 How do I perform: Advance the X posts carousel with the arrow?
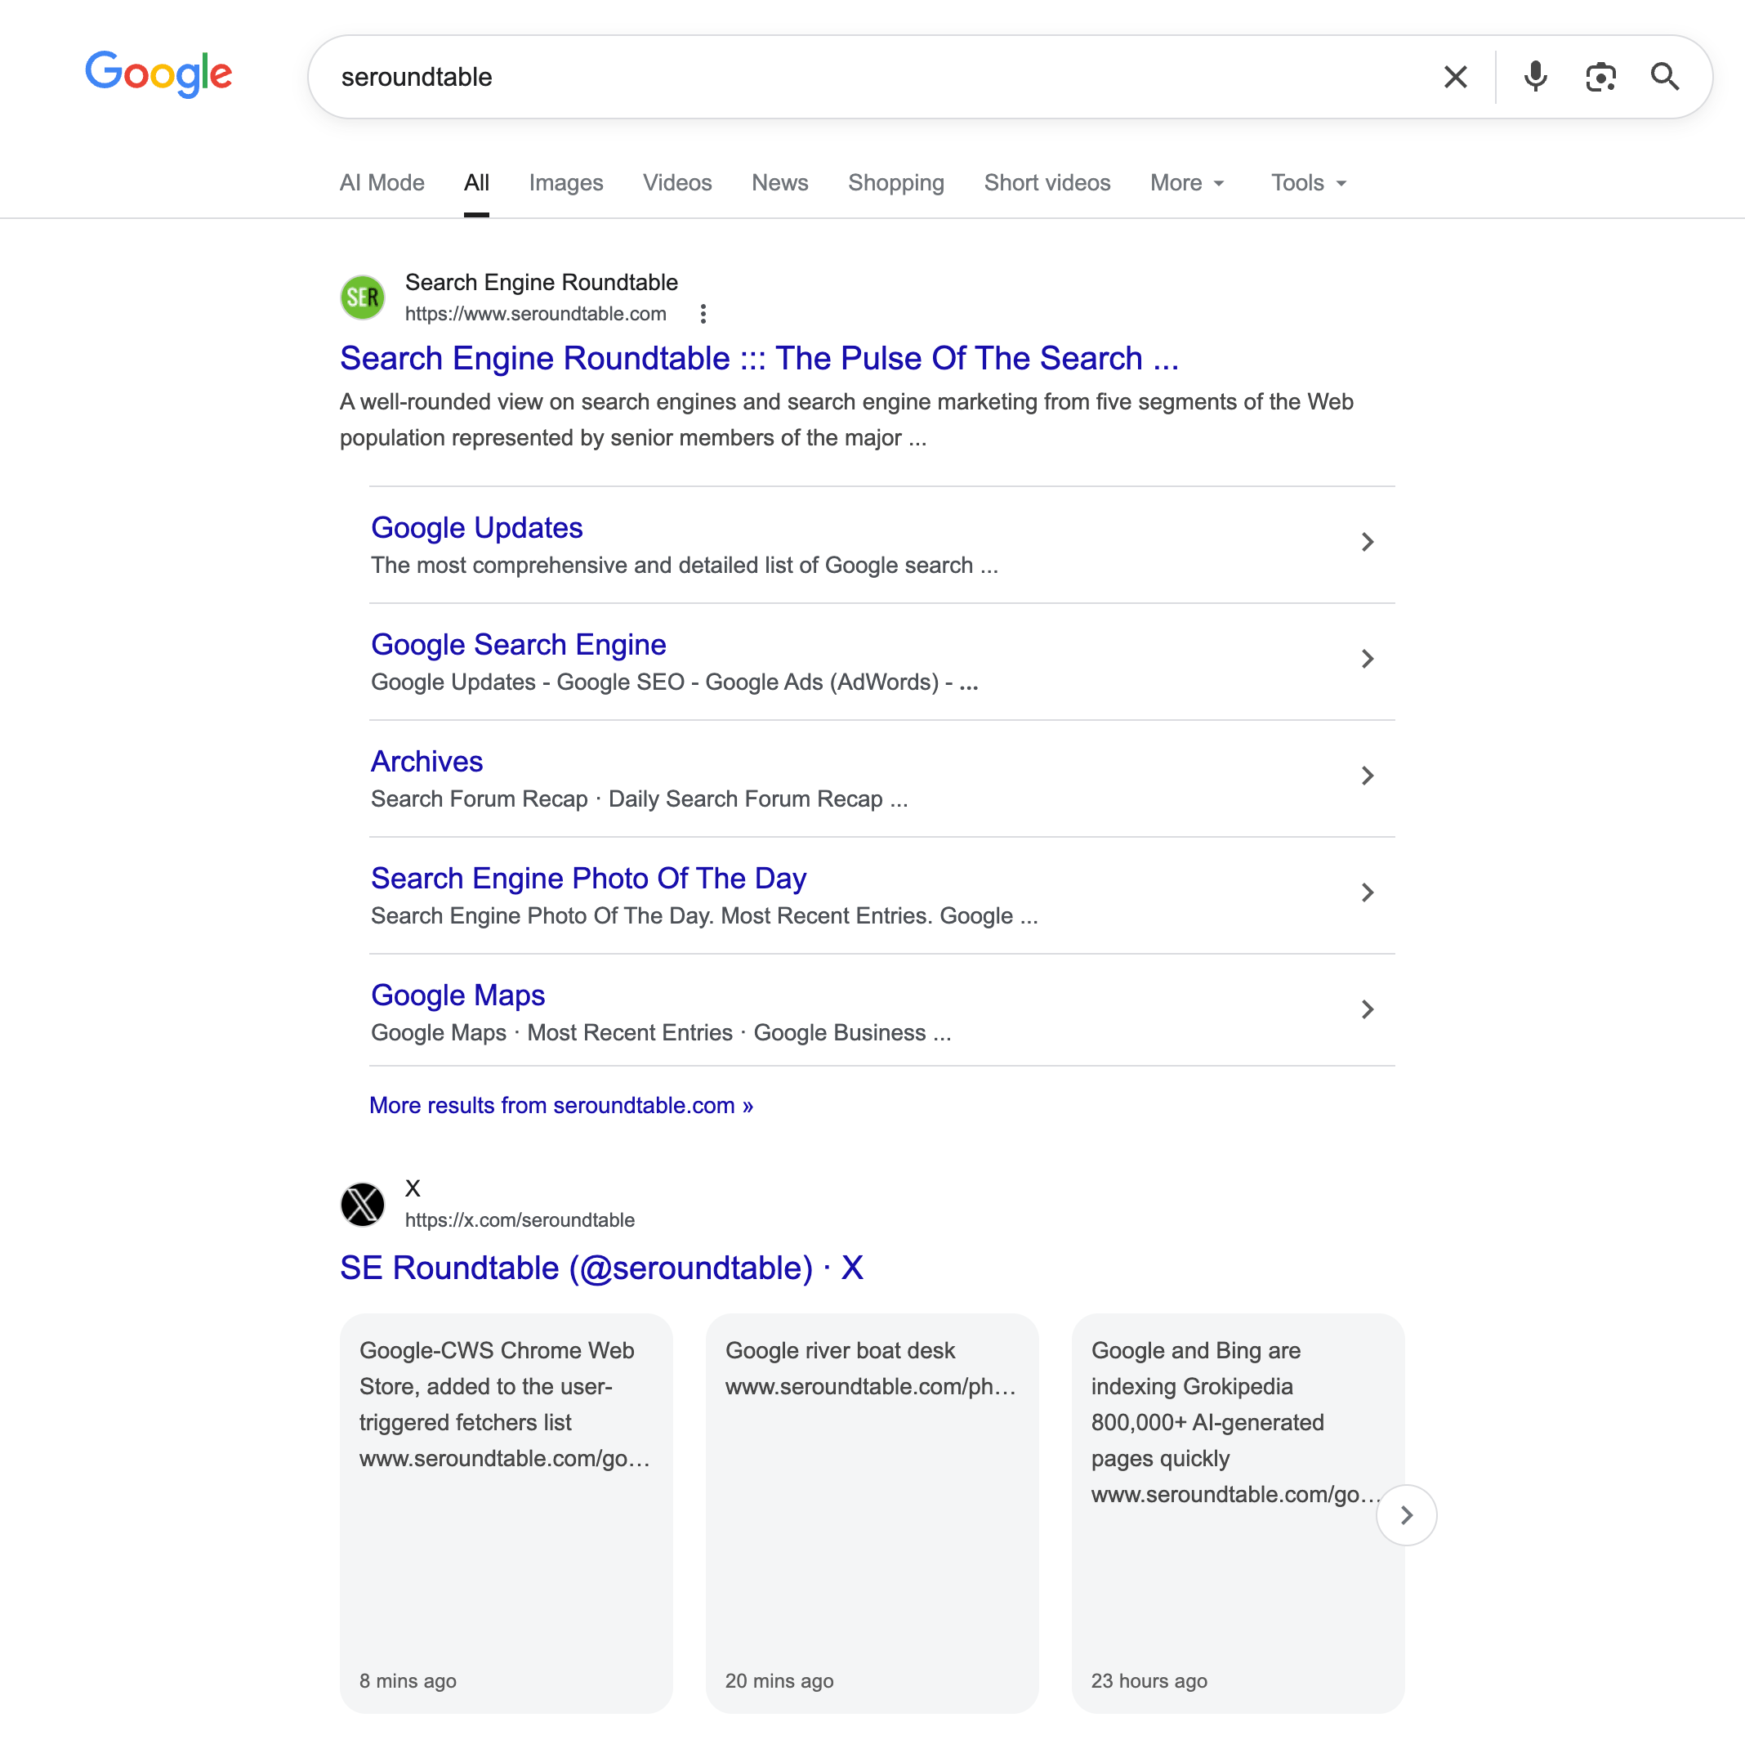[x=1407, y=1514]
